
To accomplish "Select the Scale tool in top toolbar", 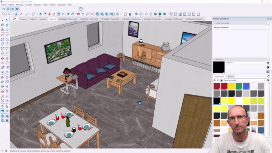I will (59, 14).
